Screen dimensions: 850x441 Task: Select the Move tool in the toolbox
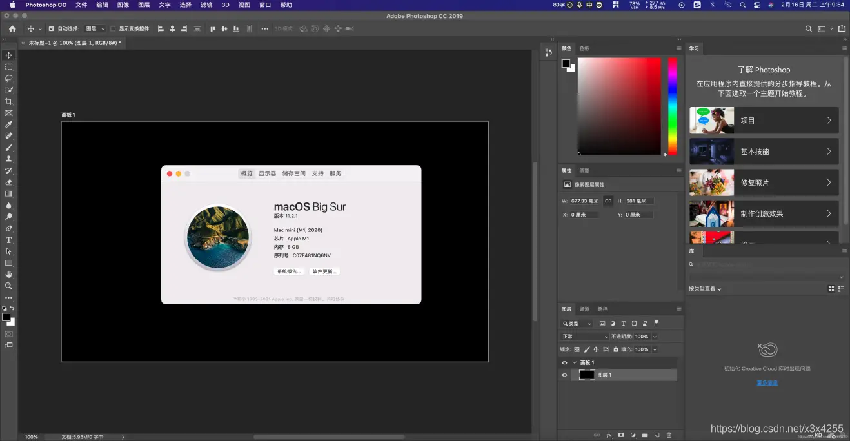pos(9,55)
